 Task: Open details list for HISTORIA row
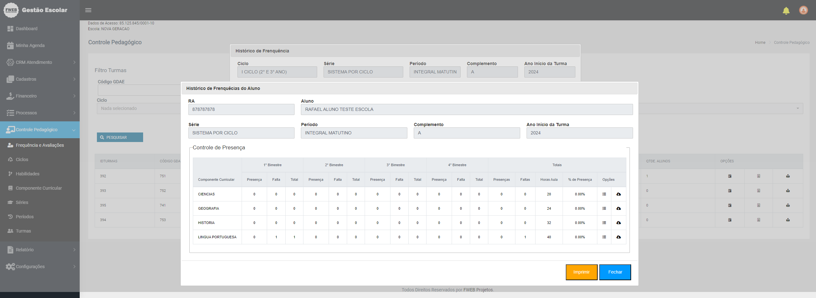tap(604, 223)
